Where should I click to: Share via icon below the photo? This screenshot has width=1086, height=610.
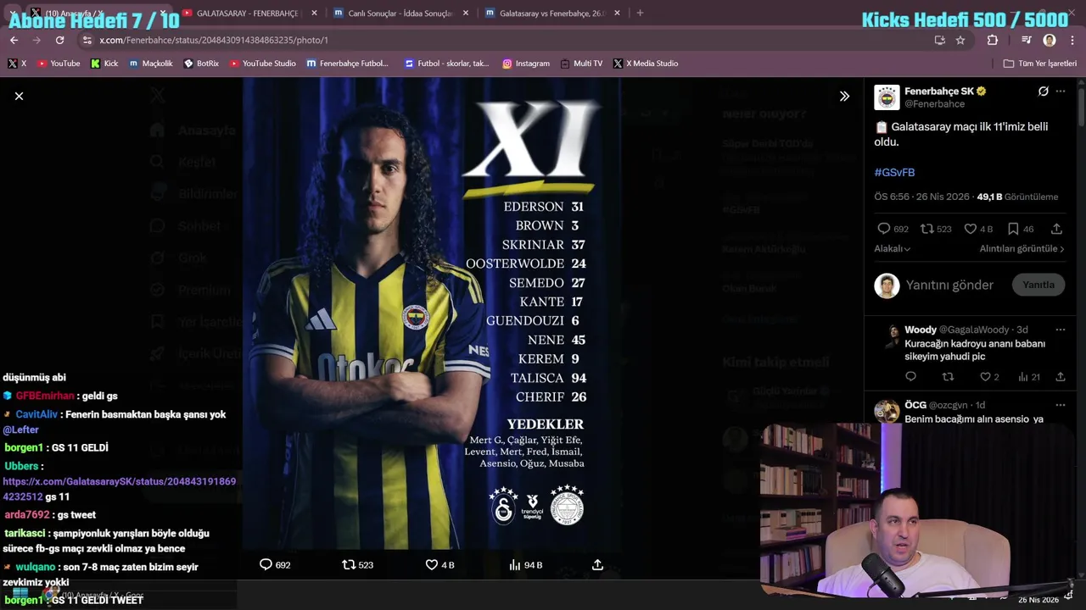597,565
